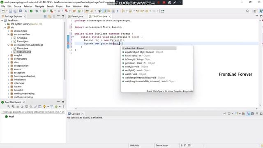Click the lightbulb icon in Boot Dashboard
263x148 pixels.
coord(44,107)
